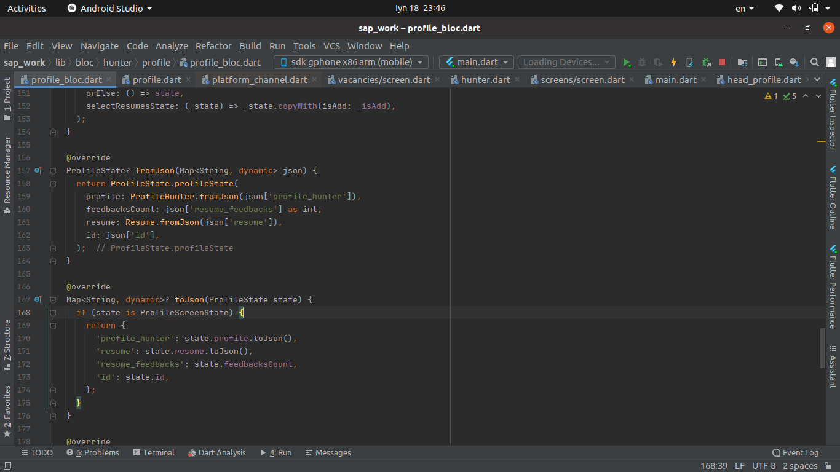The height and width of the screenshot is (472, 840).
Task: Open the Refactor menu
Action: tap(213, 46)
